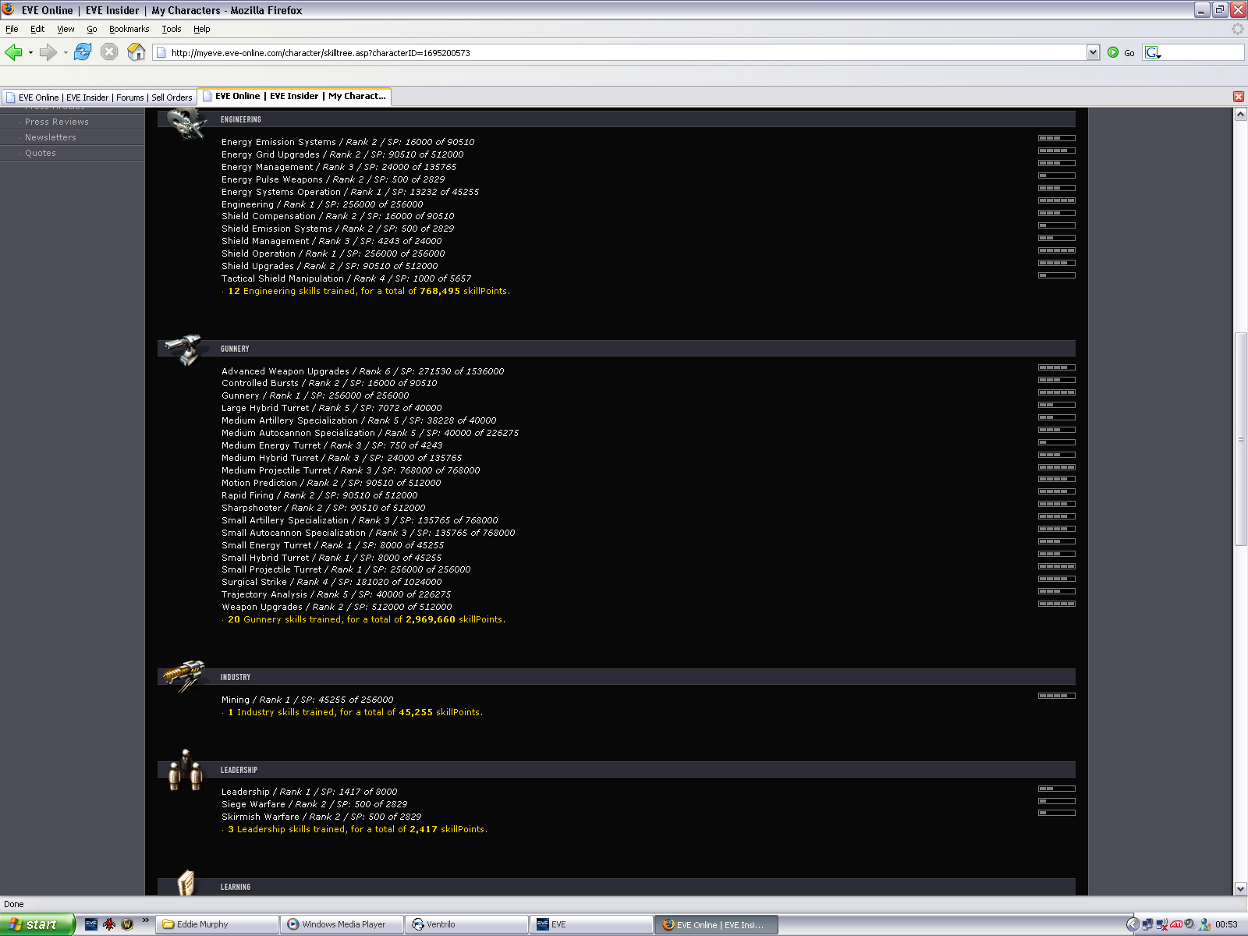
Task: Open network connection tray icon
Action: [x=1147, y=924]
